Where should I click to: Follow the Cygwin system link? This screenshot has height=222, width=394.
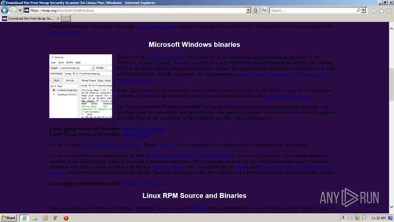click(x=167, y=167)
